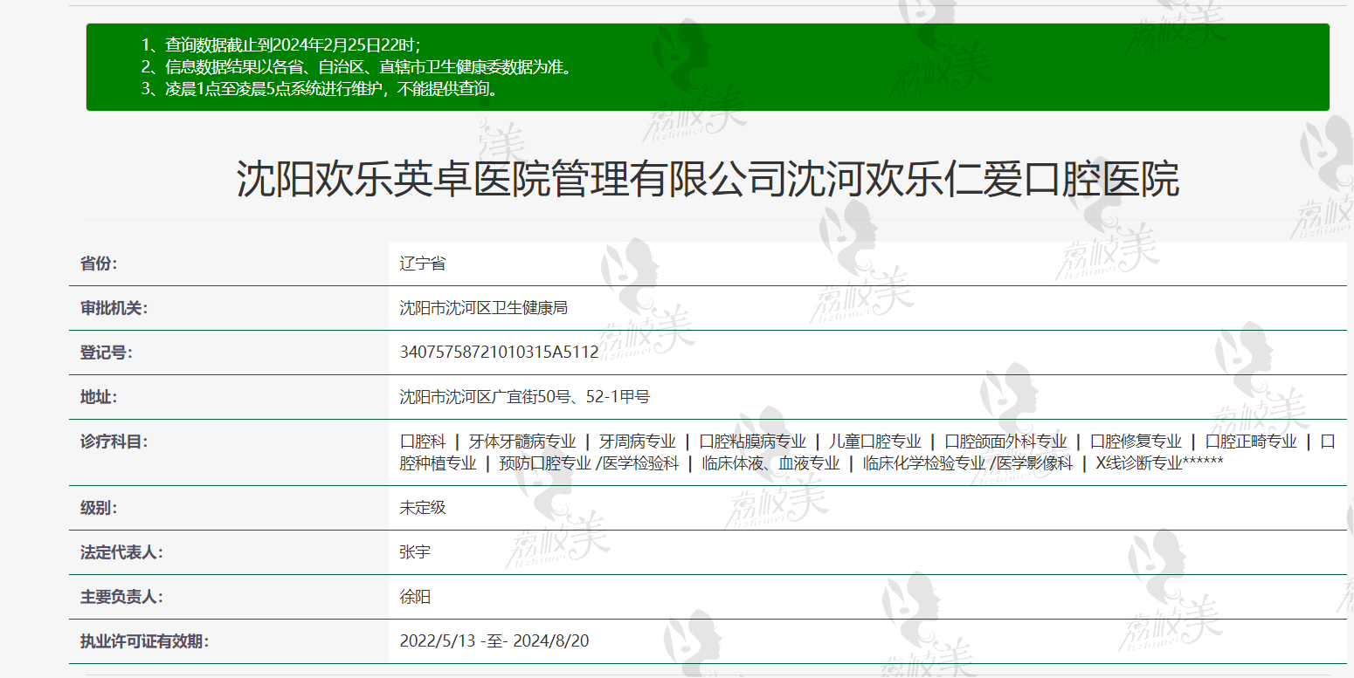
Task: Click 儿童口腔专业 in departments list
Action: [875, 442]
